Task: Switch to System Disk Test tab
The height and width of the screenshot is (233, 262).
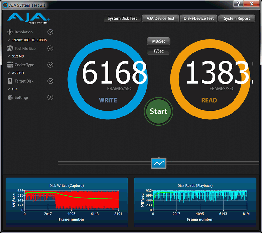Action: [122, 18]
